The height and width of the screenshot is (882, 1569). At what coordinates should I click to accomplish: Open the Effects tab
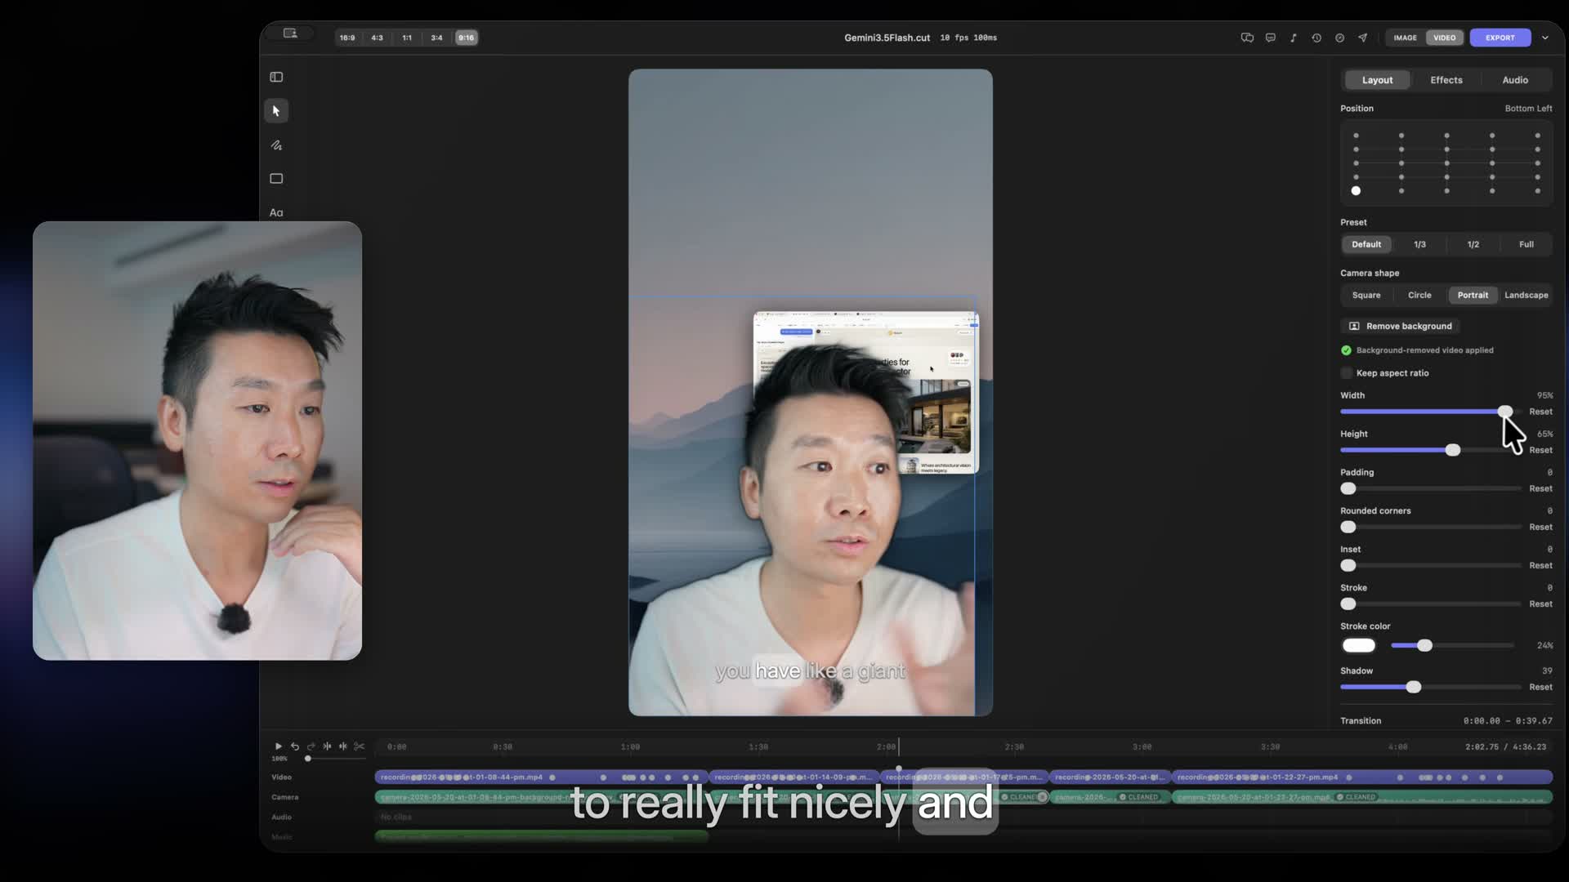click(1446, 80)
